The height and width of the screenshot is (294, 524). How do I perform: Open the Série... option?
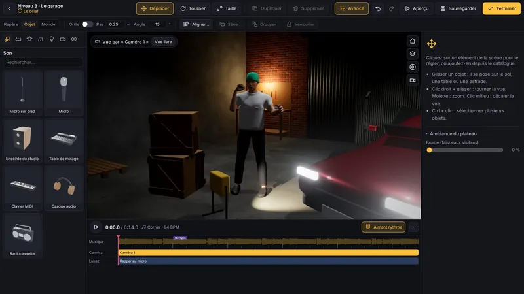click(230, 24)
